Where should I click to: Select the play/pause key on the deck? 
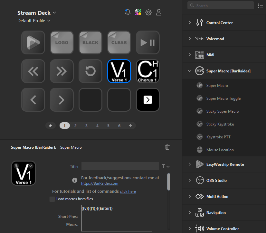(x=148, y=42)
